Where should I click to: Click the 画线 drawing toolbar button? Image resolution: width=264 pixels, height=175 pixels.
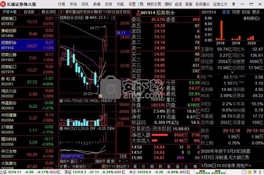coord(97,12)
